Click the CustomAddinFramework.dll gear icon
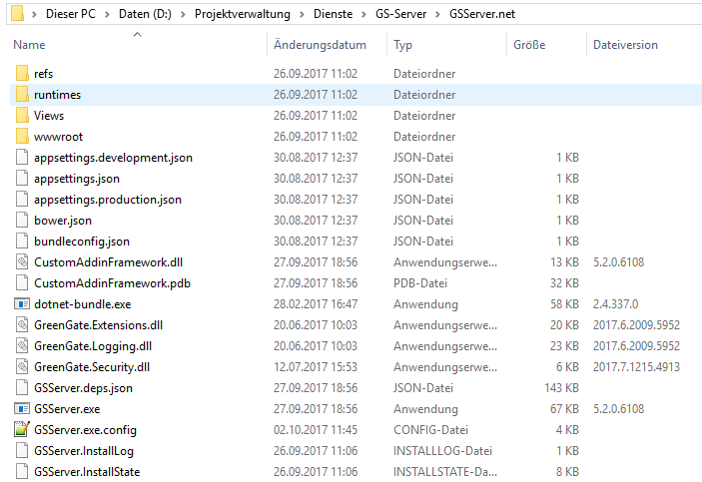 (x=22, y=261)
